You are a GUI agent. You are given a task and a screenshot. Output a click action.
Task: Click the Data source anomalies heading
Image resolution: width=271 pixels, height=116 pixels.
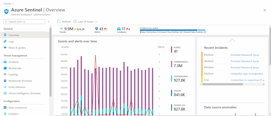coord(220,107)
